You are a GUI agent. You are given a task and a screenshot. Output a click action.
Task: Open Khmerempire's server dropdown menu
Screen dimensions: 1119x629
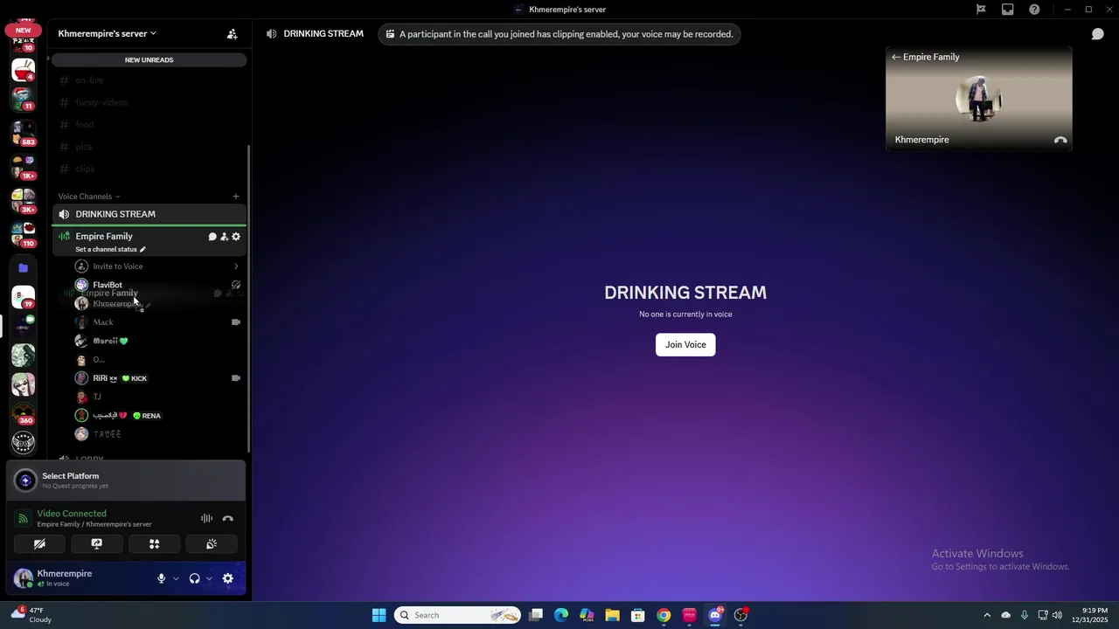click(107, 33)
